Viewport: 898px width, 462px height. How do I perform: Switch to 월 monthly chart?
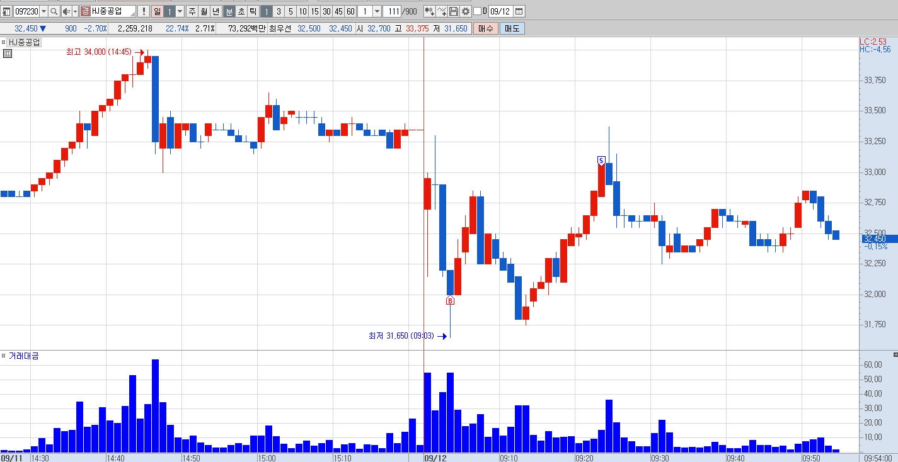point(204,11)
